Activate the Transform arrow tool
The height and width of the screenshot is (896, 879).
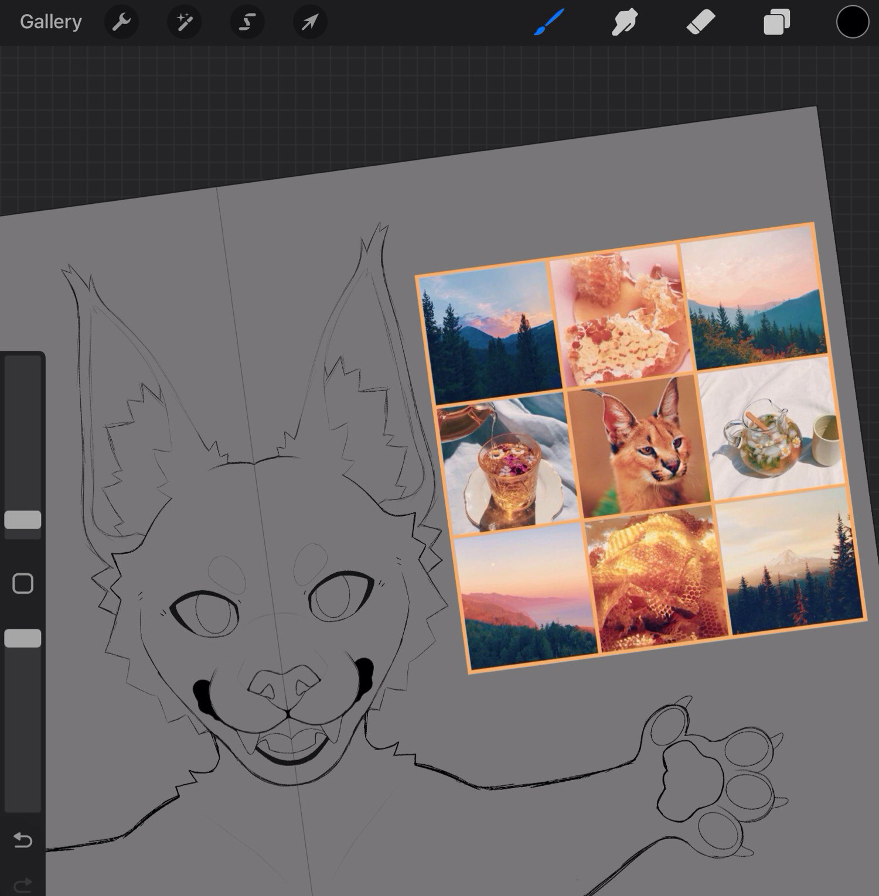(x=310, y=22)
